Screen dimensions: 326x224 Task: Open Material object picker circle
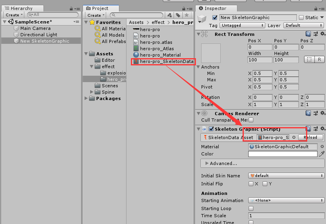tap(322, 147)
